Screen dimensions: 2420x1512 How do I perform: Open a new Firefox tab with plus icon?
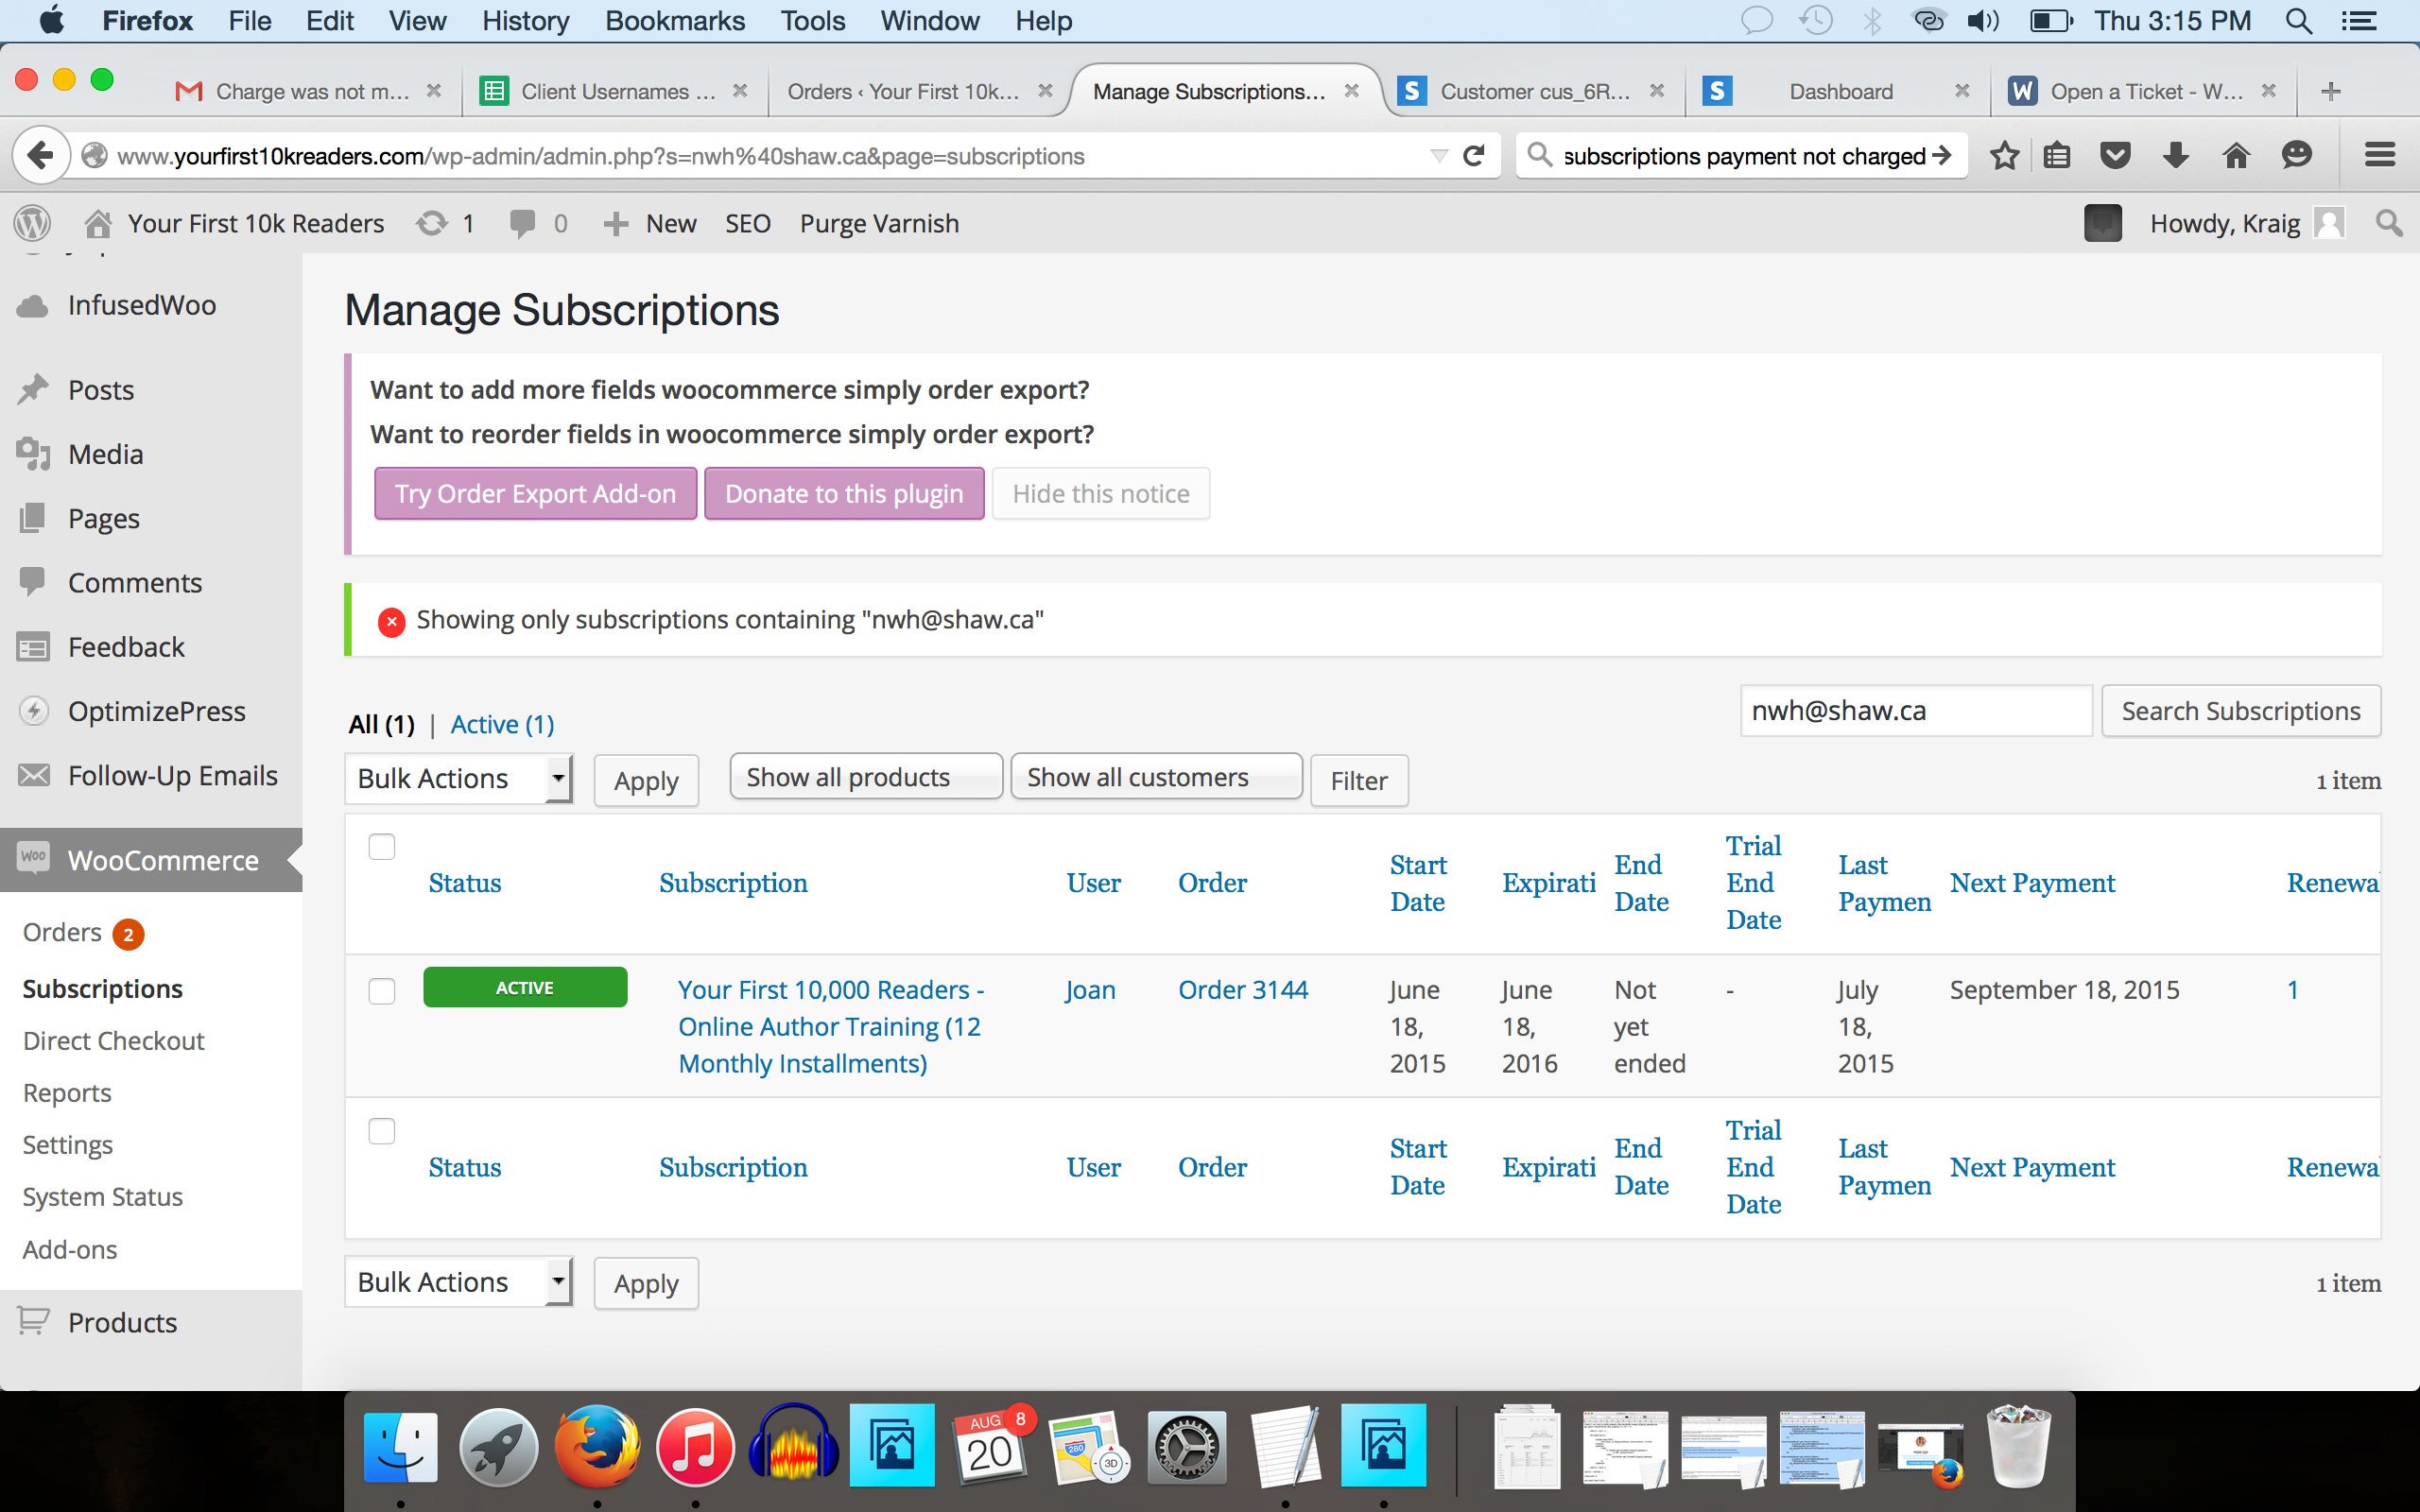tap(2331, 92)
